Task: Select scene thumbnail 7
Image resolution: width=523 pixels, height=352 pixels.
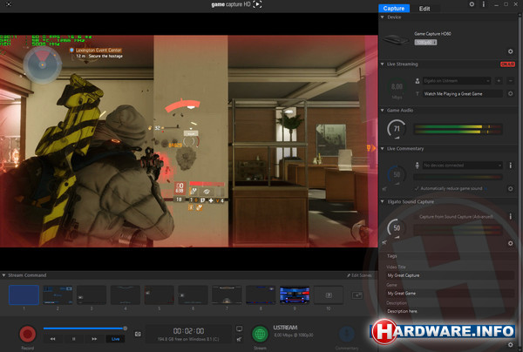Action: click(227, 295)
